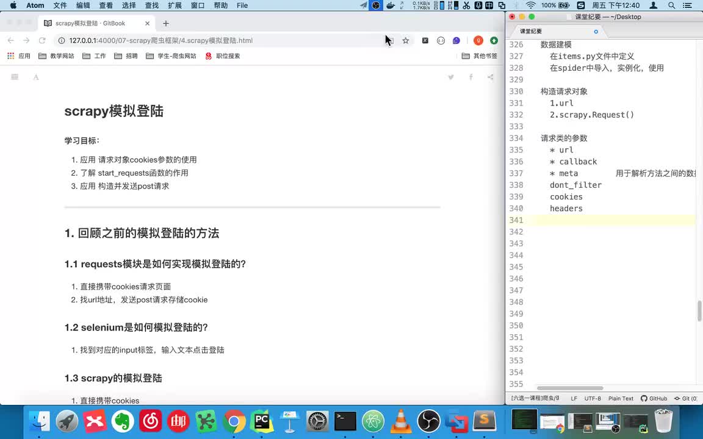Open Spotlight search in the menu bar
The image size is (703, 439).
pos(671,5)
